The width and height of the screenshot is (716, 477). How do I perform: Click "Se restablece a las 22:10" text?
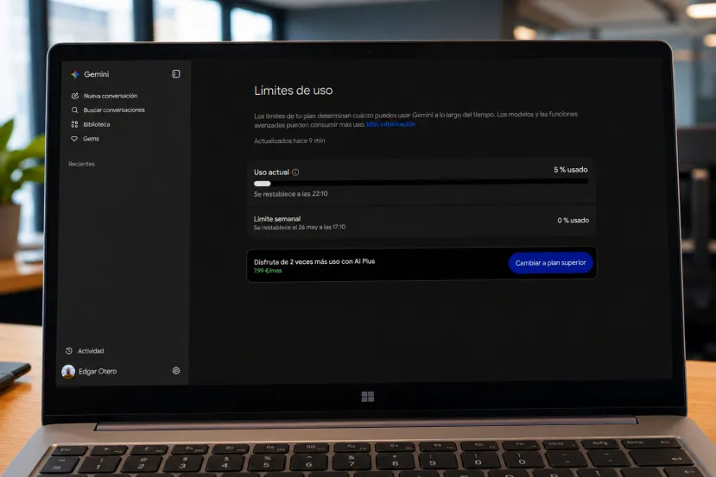click(290, 194)
